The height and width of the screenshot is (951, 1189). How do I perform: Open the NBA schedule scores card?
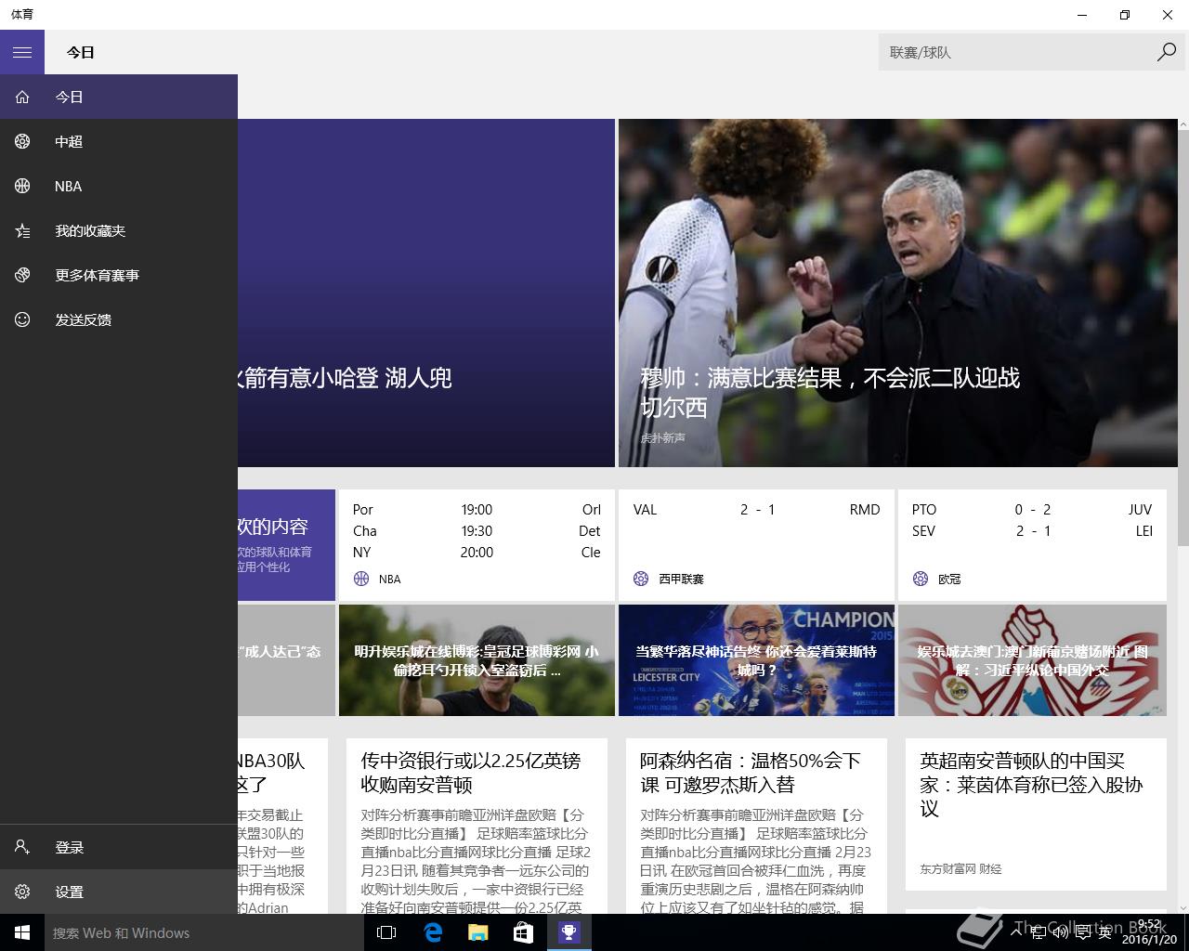click(477, 545)
